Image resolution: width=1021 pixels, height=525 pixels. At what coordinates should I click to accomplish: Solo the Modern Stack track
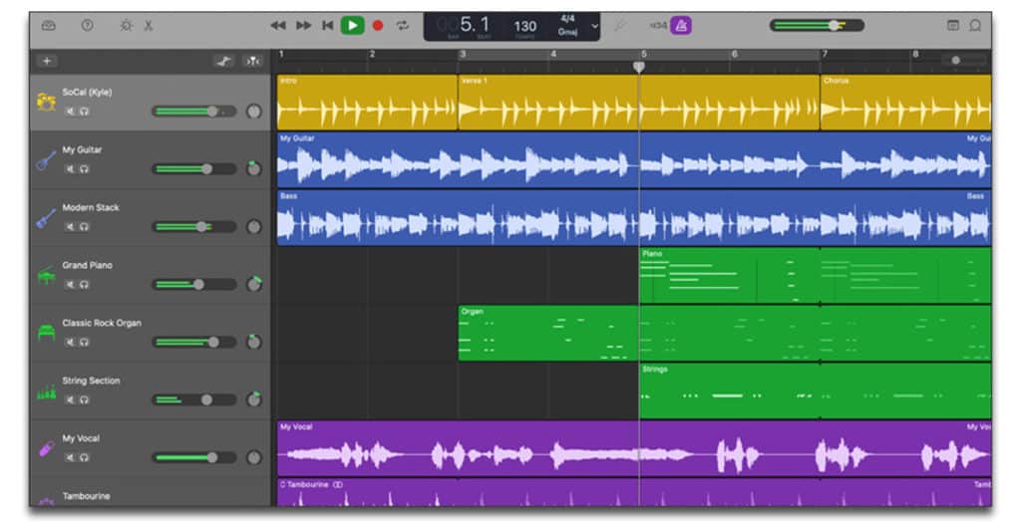click(84, 227)
